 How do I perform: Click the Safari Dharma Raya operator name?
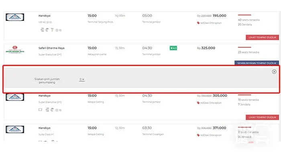pyautogui.click(x=51, y=48)
